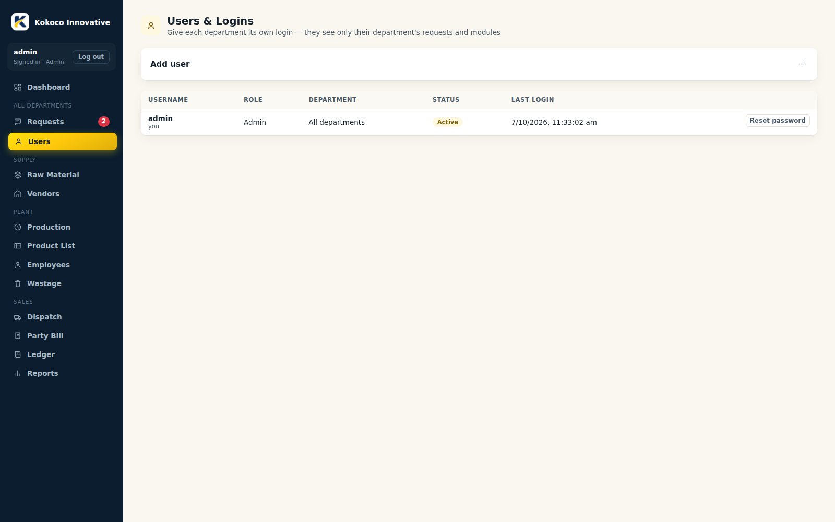Go to the Requests section

click(x=62, y=122)
